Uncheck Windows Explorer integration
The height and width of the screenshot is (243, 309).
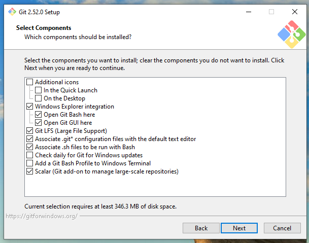point(30,107)
